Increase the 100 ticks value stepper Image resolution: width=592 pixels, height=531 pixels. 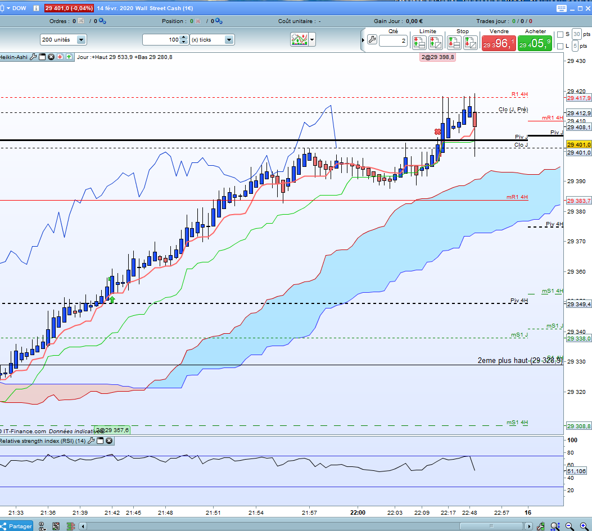183,37
